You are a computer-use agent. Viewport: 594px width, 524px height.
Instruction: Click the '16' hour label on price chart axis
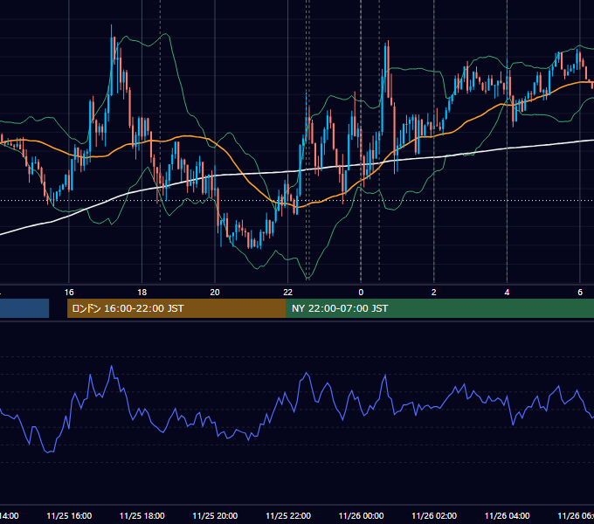[x=69, y=293]
